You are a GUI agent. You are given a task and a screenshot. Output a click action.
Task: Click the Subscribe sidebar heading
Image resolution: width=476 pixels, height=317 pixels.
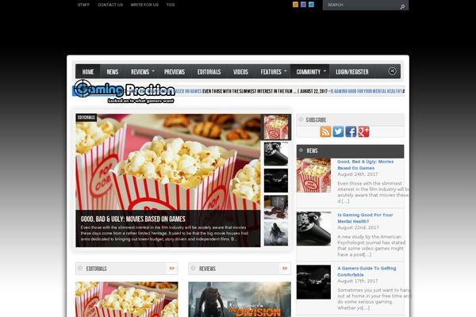point(351,120)
